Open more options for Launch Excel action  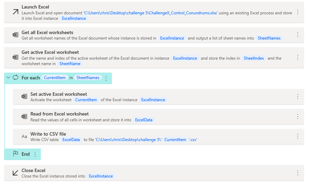point(298,12)
